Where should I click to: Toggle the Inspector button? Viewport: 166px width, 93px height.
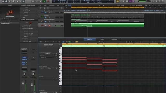click(6, 1)
